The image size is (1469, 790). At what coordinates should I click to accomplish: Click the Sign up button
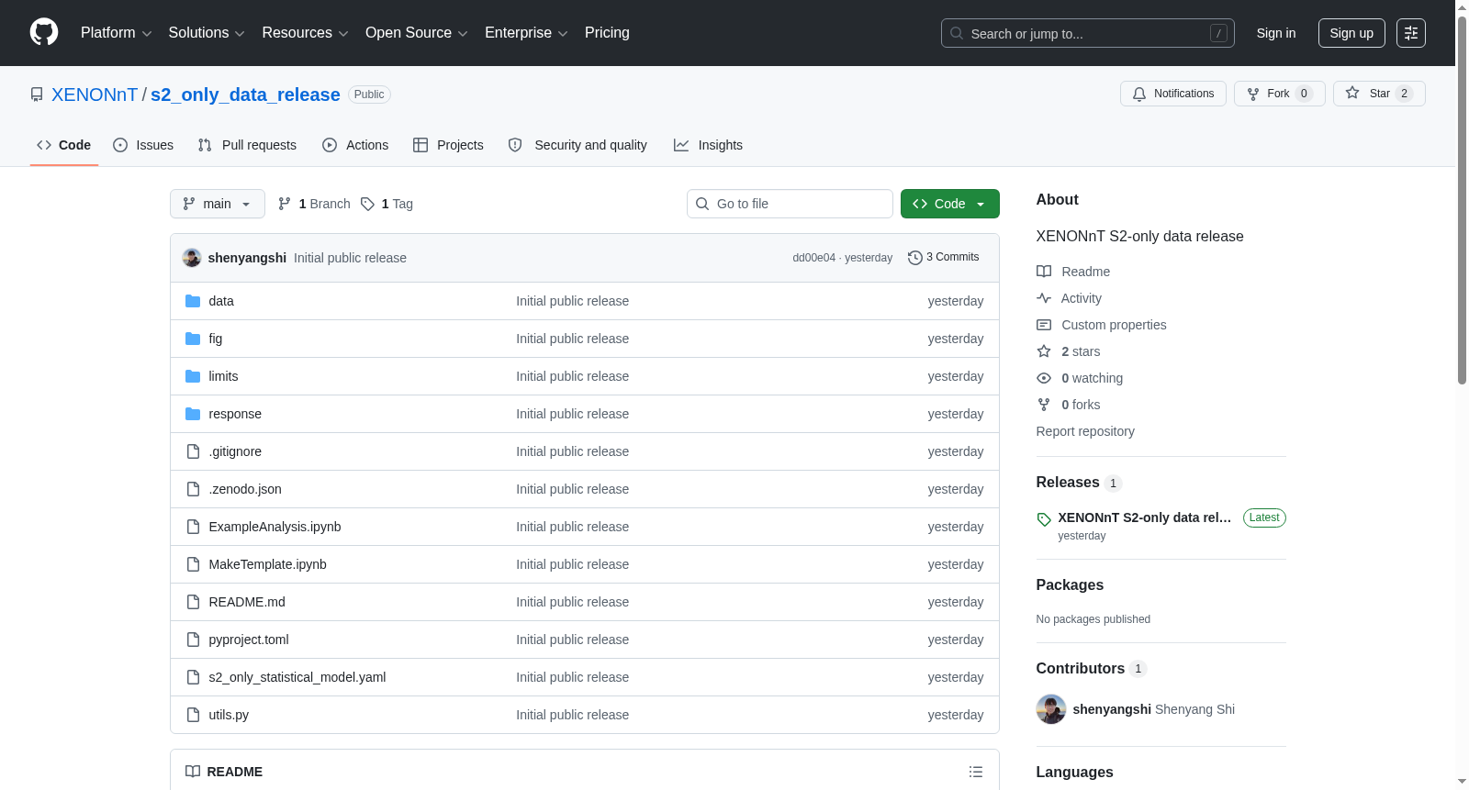[x=1351, y=33]
